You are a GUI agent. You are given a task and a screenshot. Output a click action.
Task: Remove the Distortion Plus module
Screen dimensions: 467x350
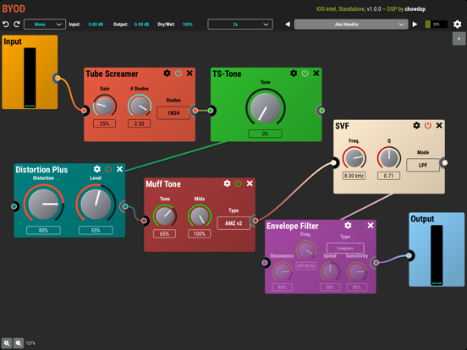click(x=119, y=169)
